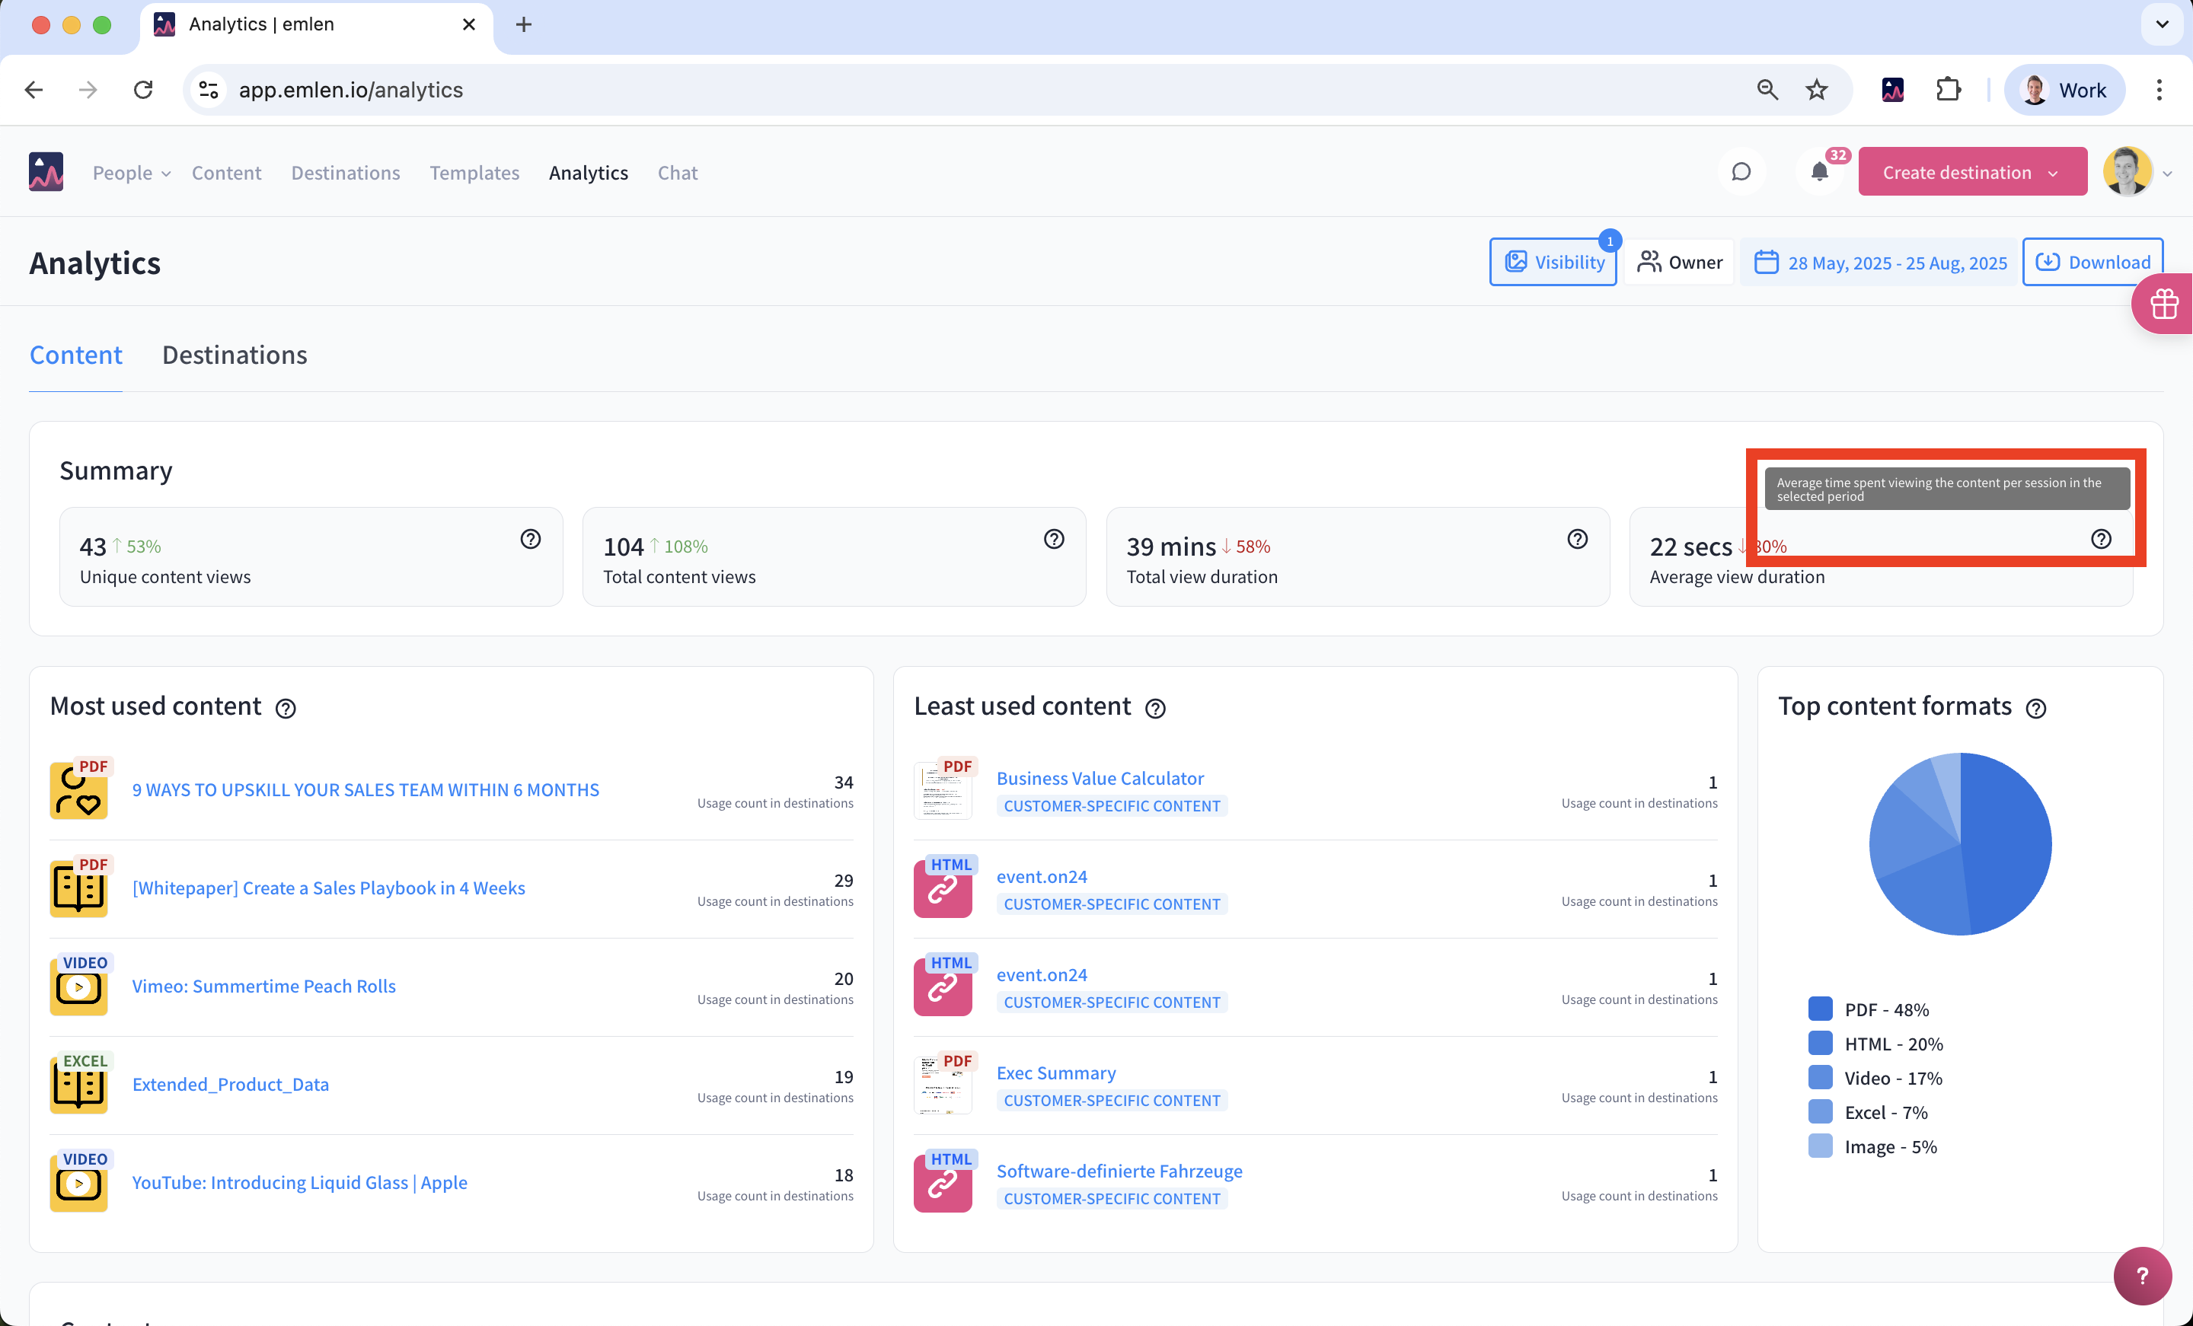Click help icon beside Most used content
This screenshot has height=1326, width=2193.
(286, 709)
